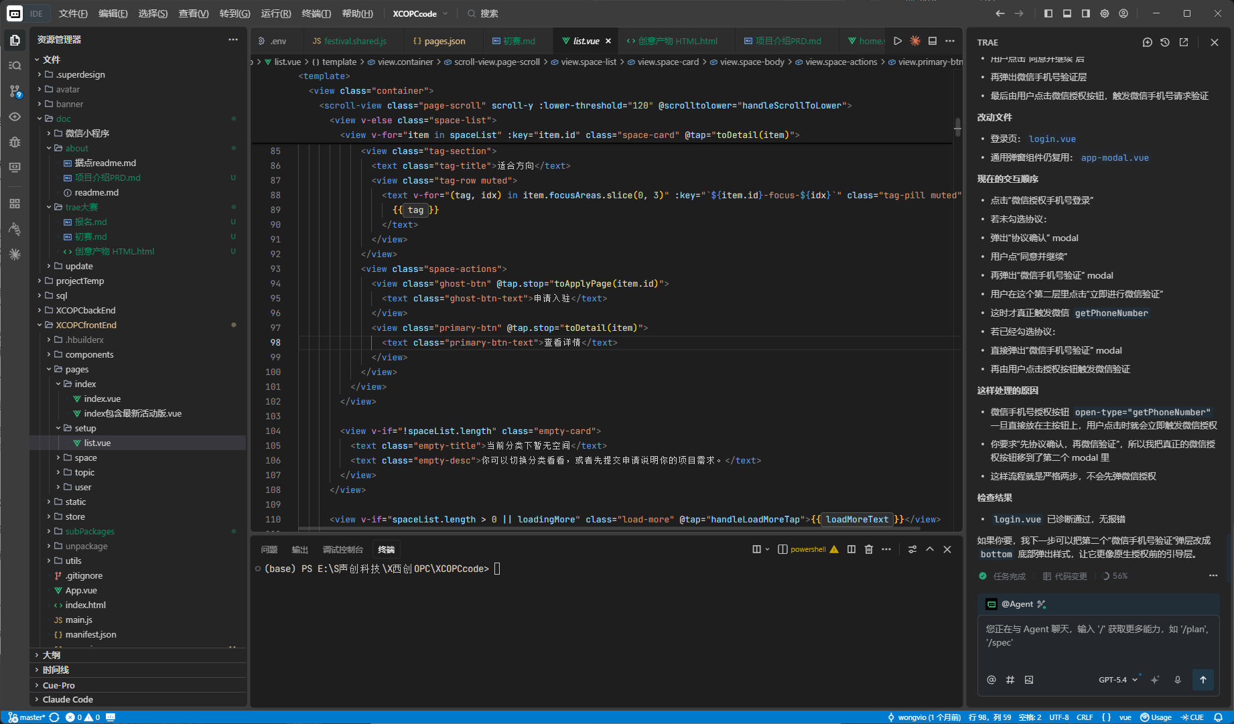This screenshot has width=1234, height=724.
Task: Start a new chat in TRAE panel
Action: 1147,42
